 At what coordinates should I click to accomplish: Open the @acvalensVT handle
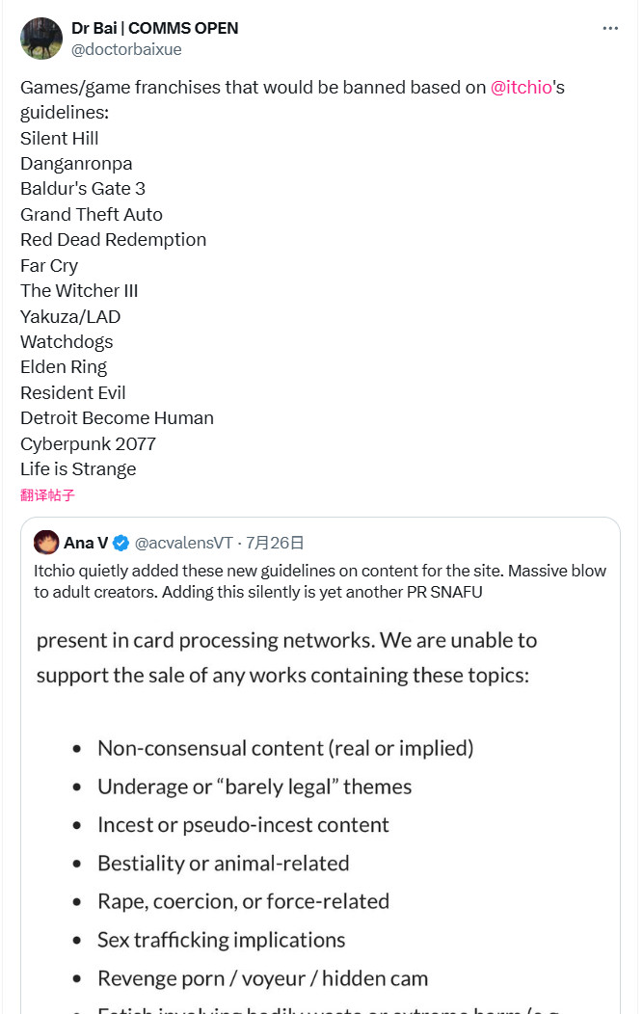tap(183, 542)
